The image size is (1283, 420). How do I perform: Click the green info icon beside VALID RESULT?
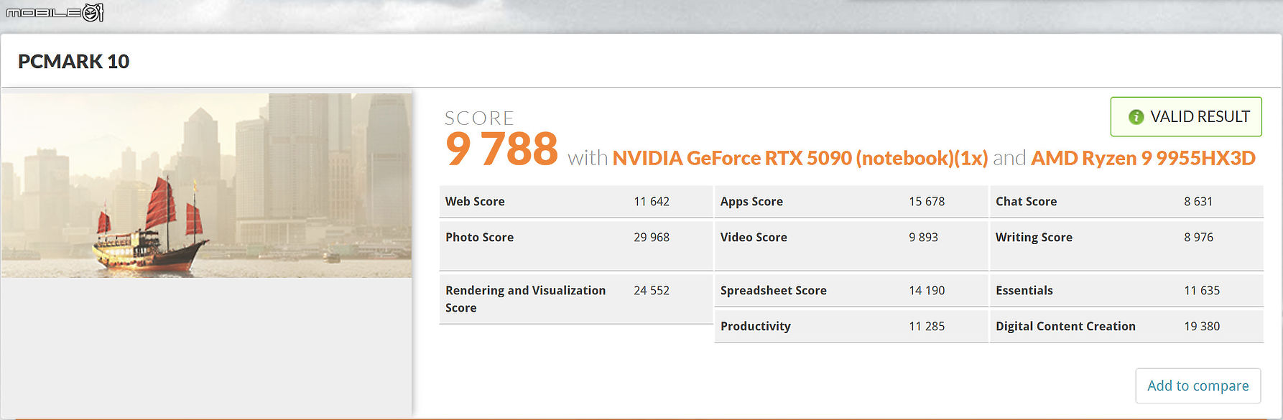[1136, 117]
